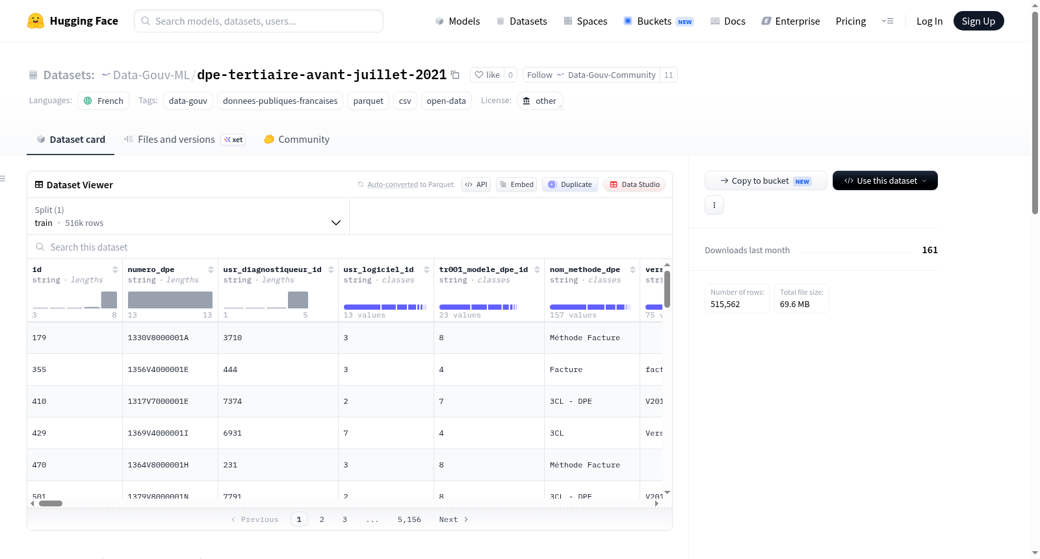Expand the Split train dropdown
The image size is (1040, 559).
click(188, 216)
